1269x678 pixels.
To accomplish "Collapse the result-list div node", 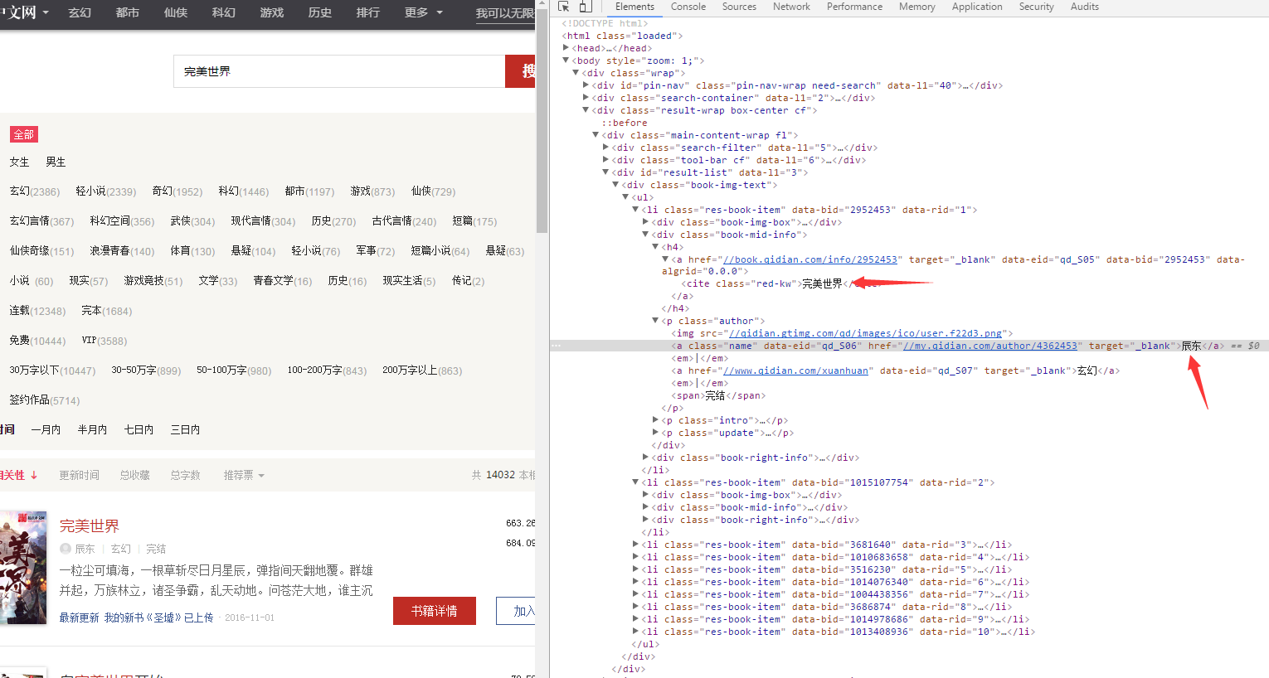I will pos(605,172).
